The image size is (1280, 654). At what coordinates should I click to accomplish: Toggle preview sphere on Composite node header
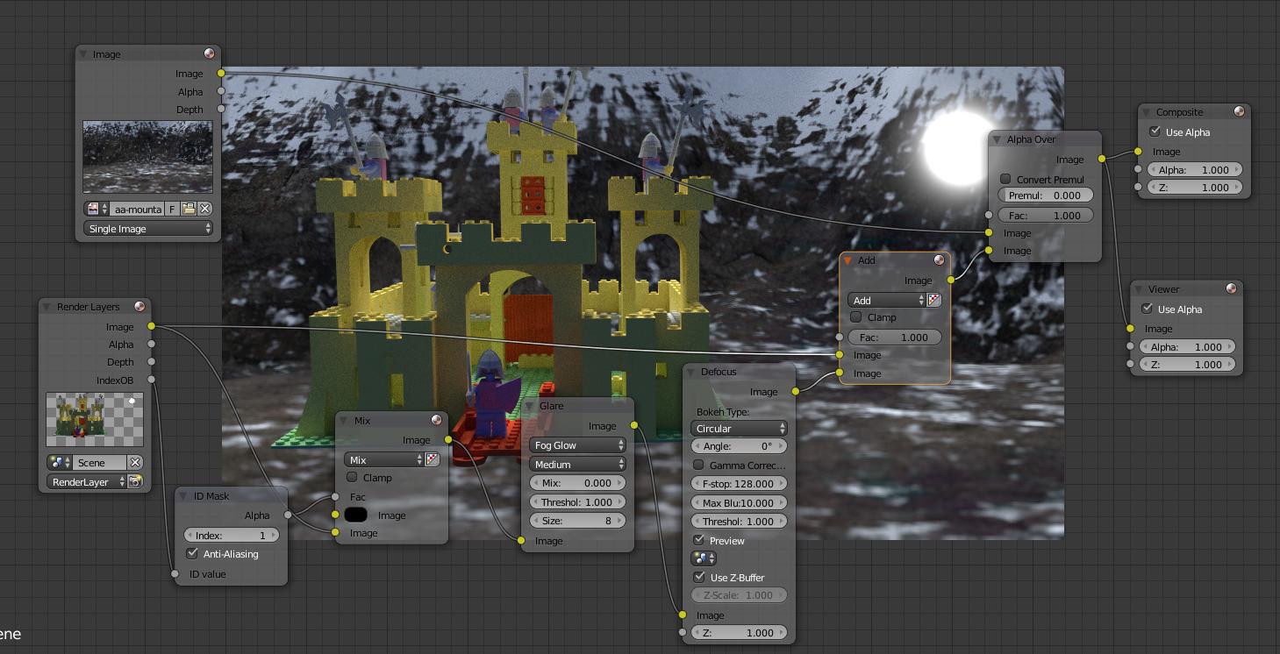1239,112
